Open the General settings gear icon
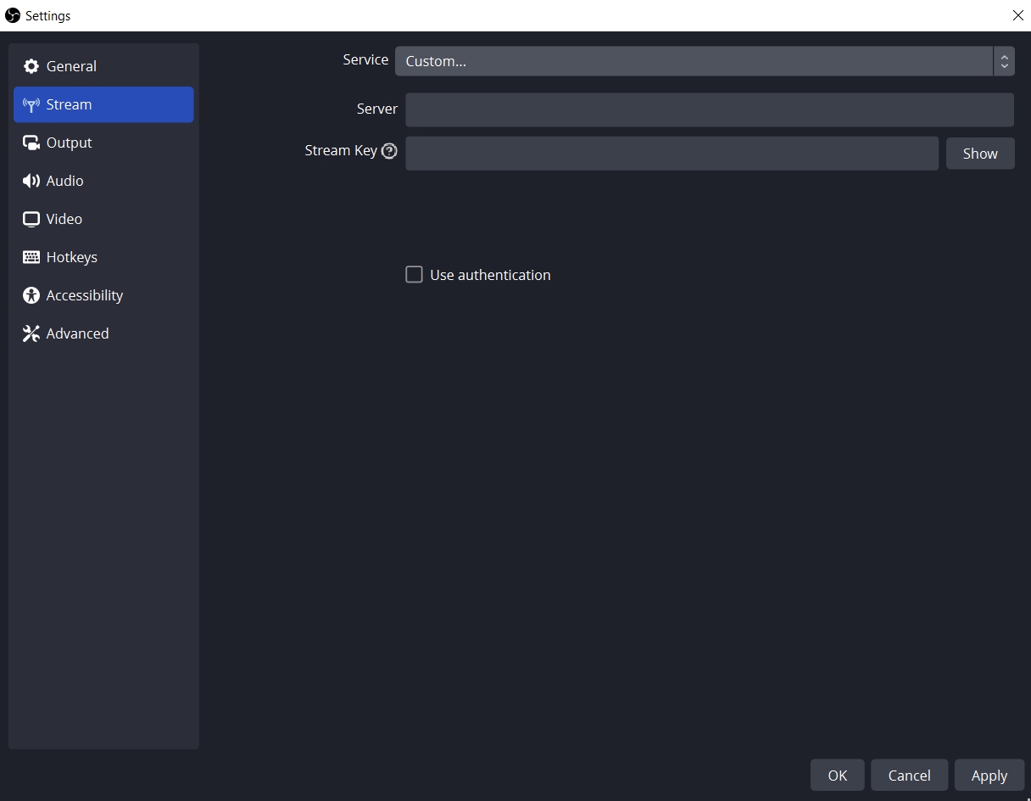This screenshot has height=801, width=1031. tap(31, 65)
